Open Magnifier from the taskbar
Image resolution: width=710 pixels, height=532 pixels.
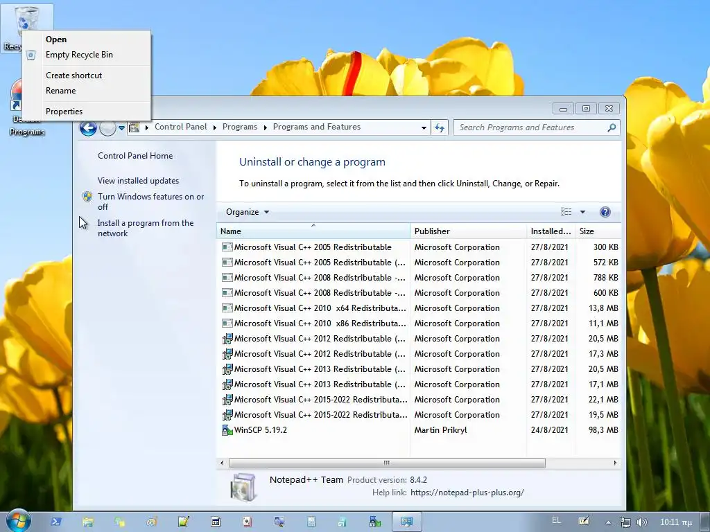tap(279, 522)
